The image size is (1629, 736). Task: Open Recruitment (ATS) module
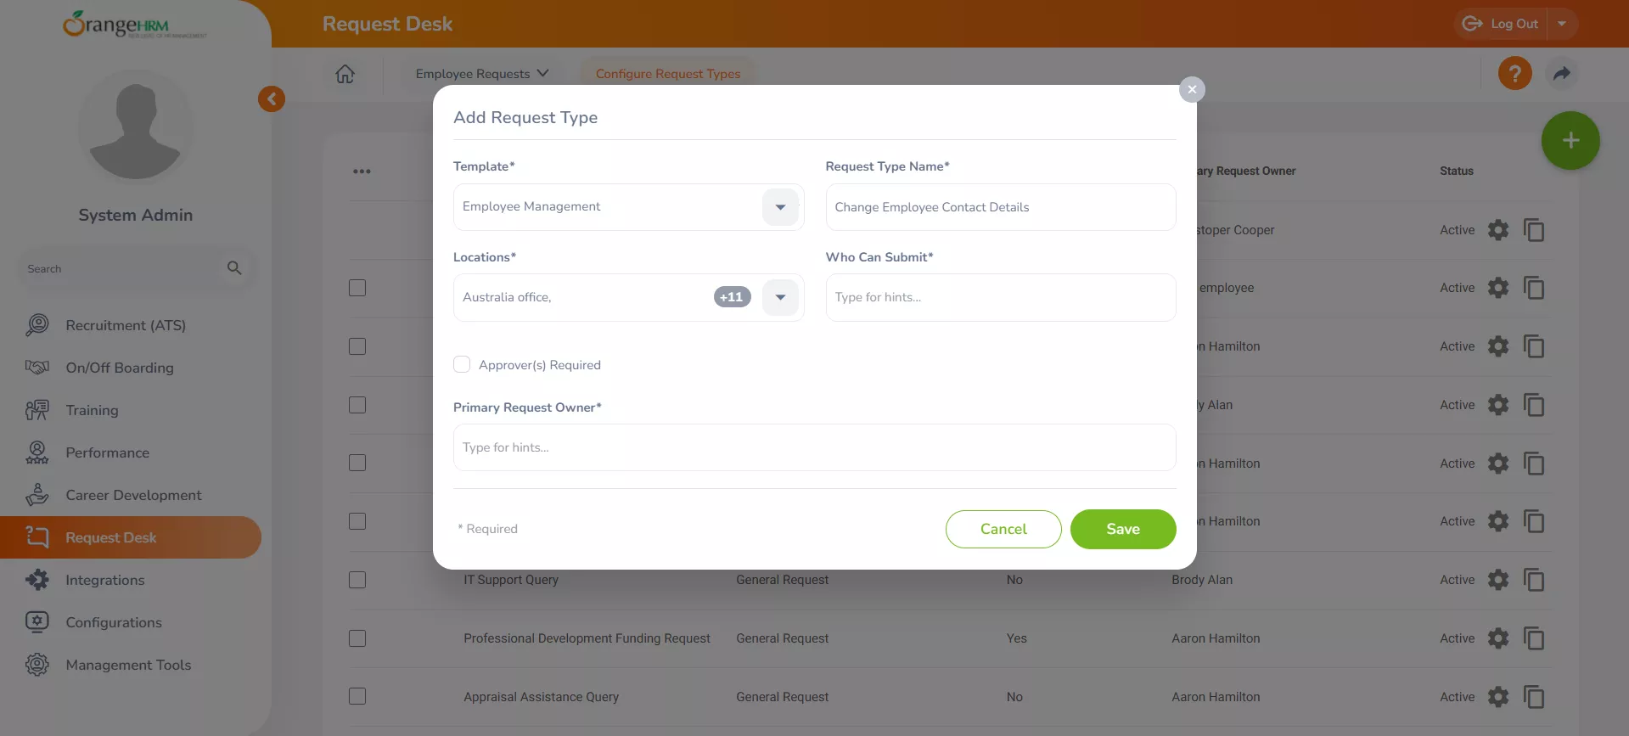coord(126,325)
